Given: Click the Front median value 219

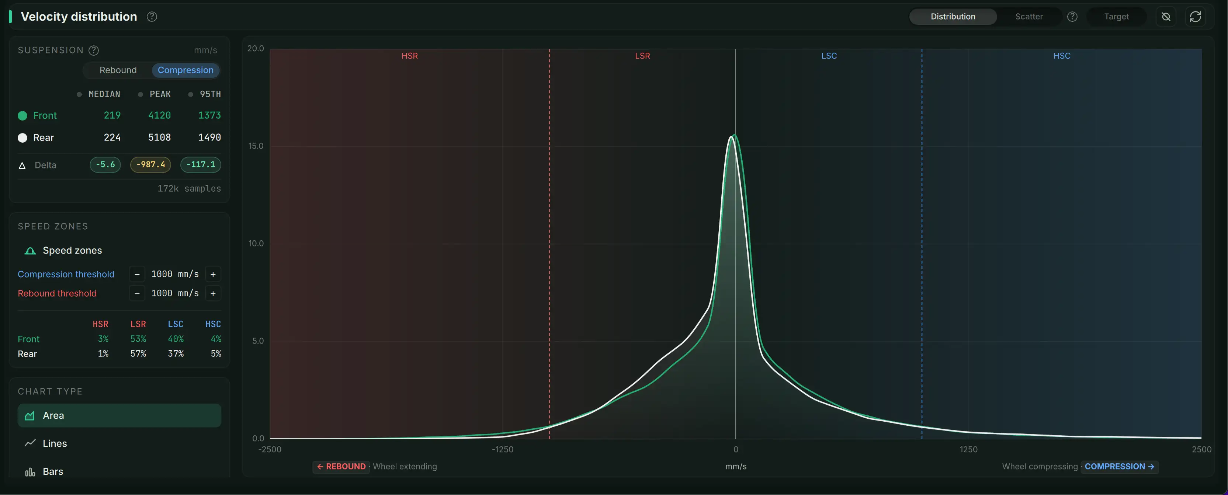Looking at the screenshot, I should coord(112,115).
